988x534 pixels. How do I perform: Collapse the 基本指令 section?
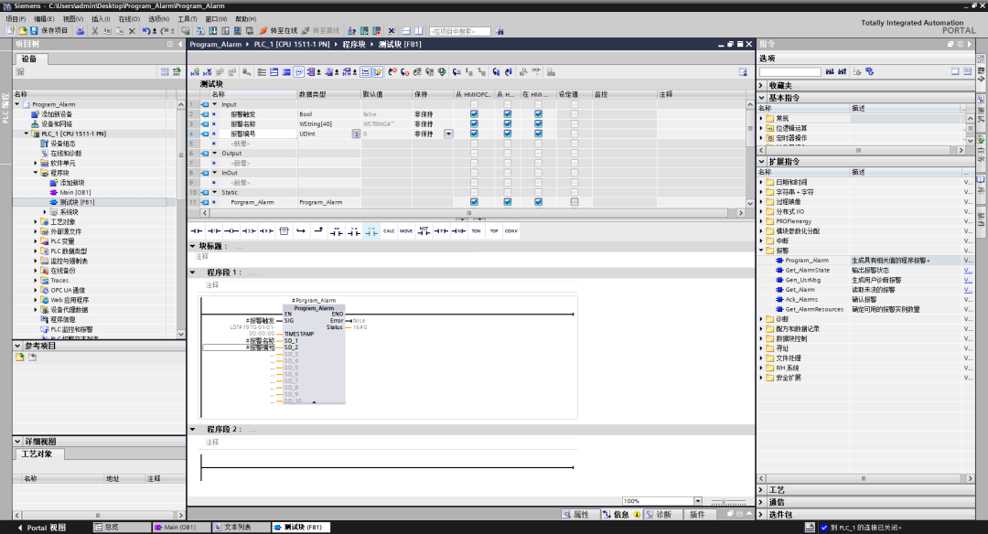[761, 98]
